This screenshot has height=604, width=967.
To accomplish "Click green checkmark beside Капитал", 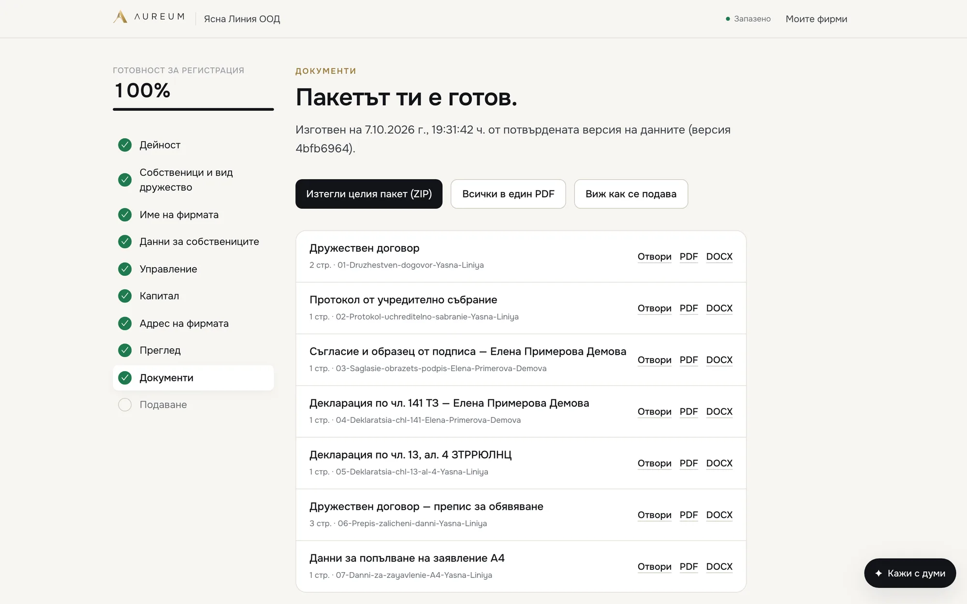I will point(125,296).
